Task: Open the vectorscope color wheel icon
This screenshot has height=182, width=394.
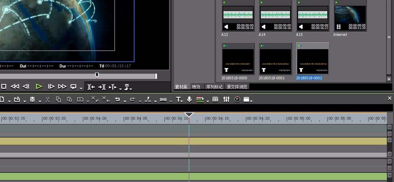Action: (237, 99)
